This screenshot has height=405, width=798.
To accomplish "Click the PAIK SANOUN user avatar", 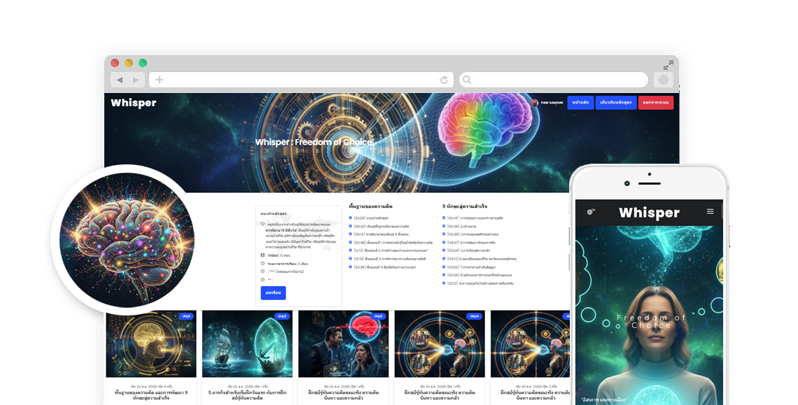I will pyautogui.click(x=535, y=103).
